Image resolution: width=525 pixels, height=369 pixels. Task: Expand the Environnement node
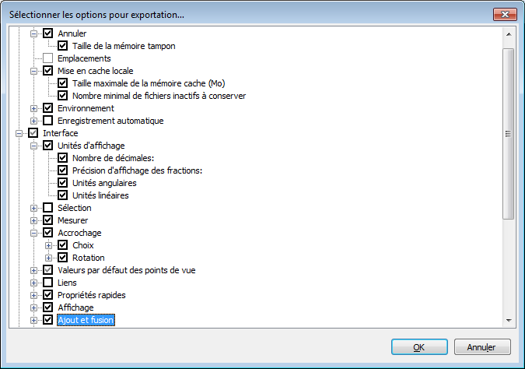[x=33, y=108]
